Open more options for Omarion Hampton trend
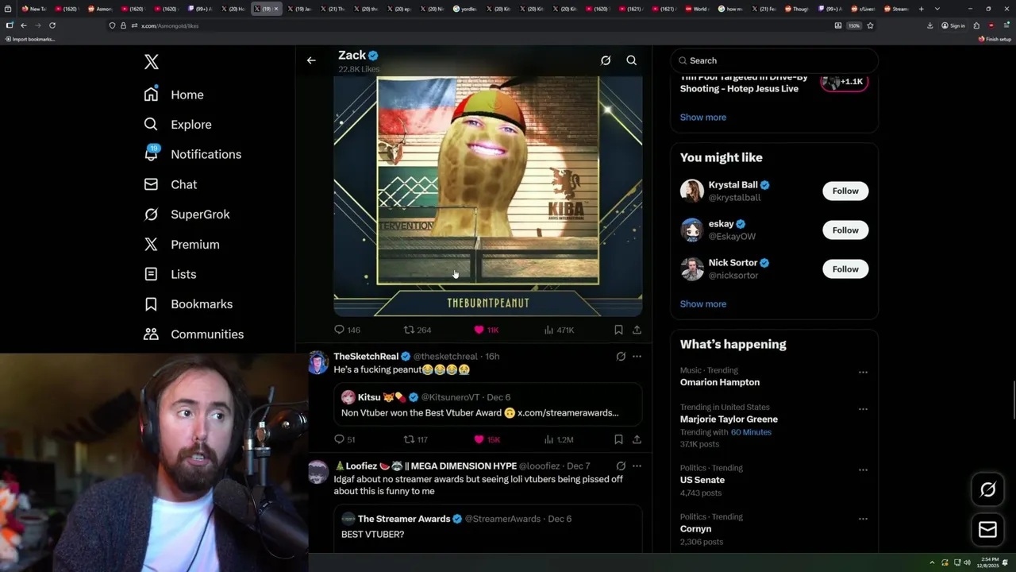The image size is (1016, 572). coord(863,372)
